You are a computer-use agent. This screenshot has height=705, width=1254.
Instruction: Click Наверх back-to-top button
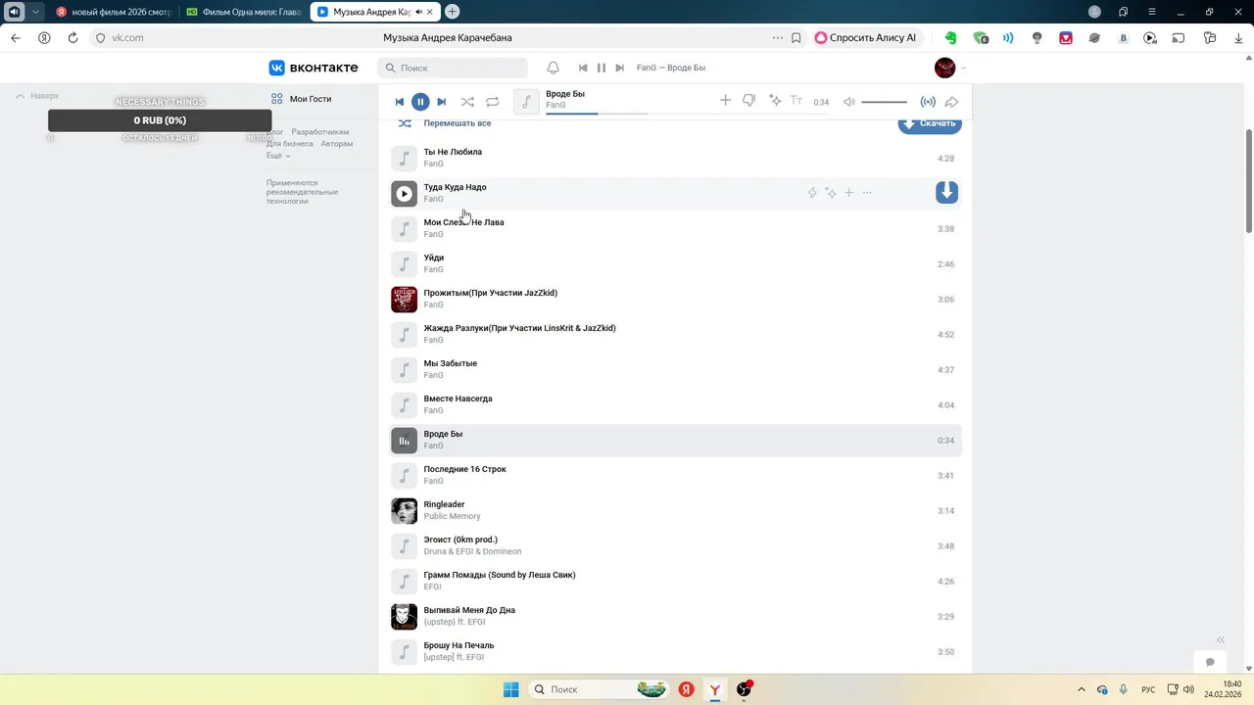(37, 96)
